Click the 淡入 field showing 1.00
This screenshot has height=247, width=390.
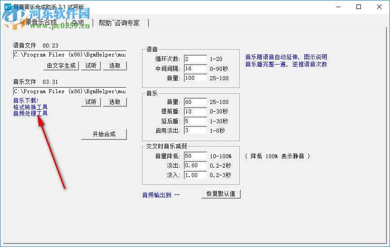tap(195, 175)
